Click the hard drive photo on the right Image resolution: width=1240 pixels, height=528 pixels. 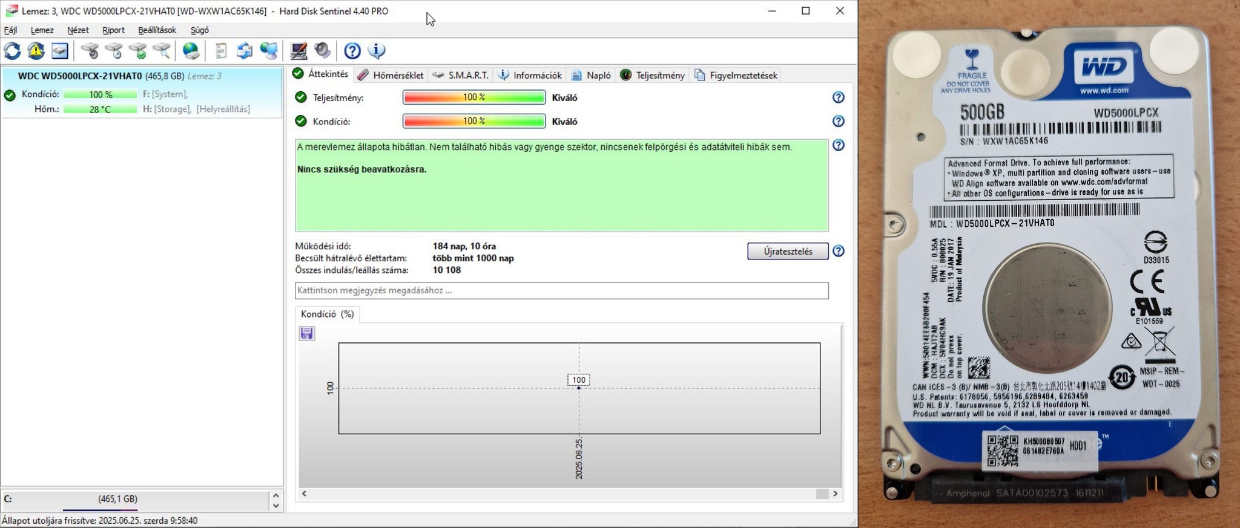(1049, 264)
